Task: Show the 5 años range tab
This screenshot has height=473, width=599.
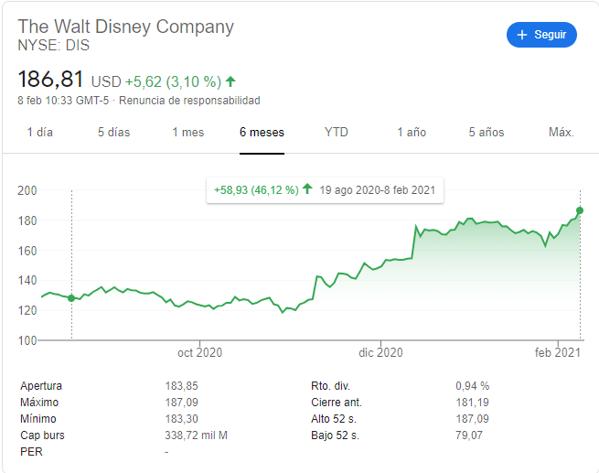Action: click(487, 132)
